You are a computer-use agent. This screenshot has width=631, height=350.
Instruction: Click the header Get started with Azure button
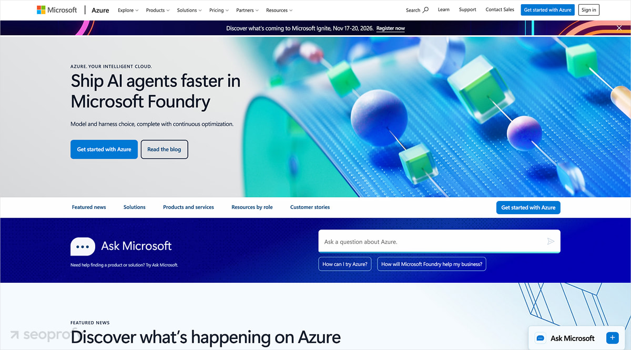[x=547, y=10]
